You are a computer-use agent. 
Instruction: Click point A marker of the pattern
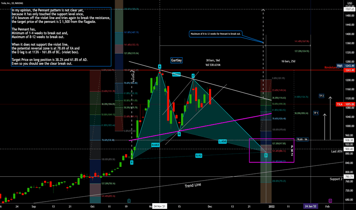click(x=160, y=67)
